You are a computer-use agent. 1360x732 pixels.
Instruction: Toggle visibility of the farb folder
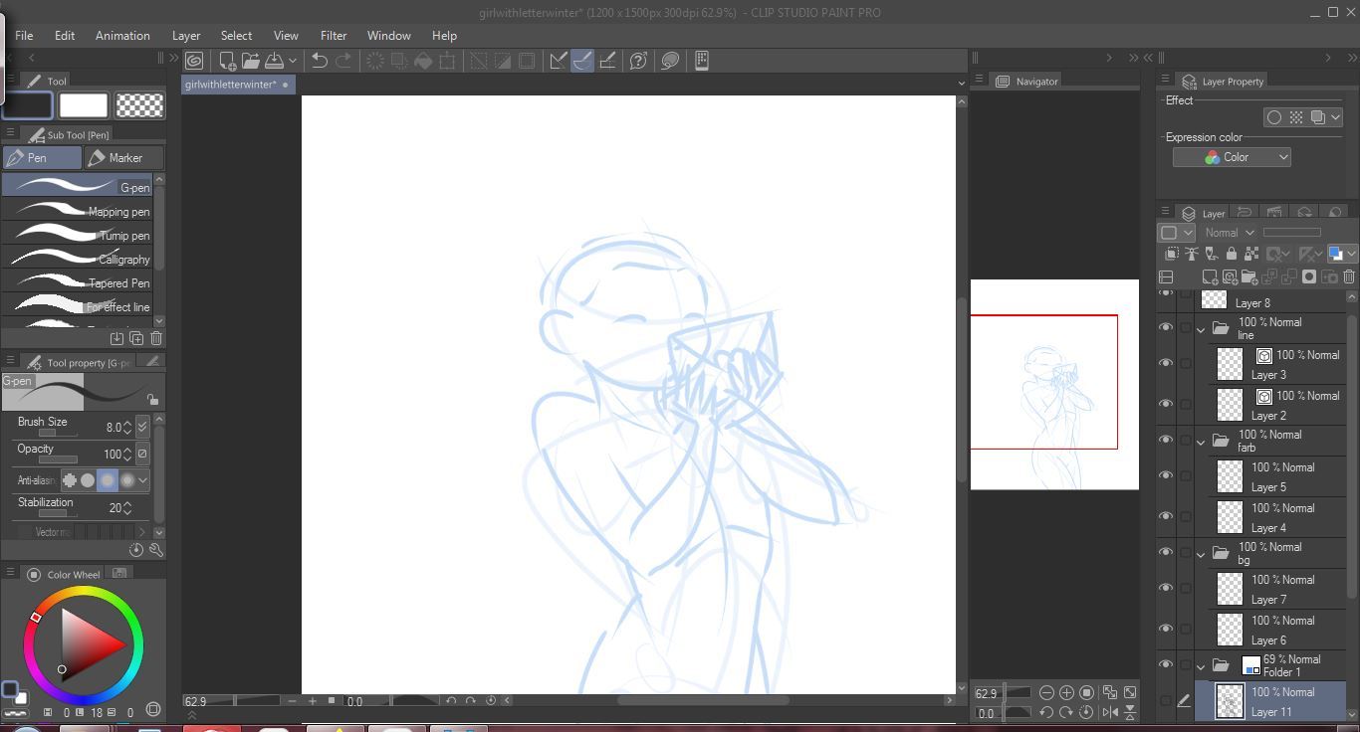click(x=1166, y=441)
